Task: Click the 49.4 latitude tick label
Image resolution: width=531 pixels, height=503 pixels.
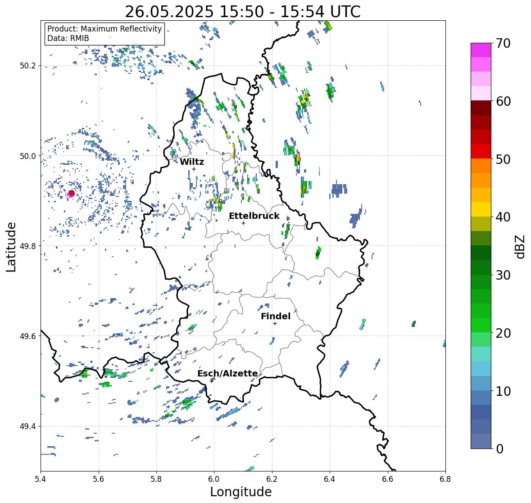Action: [28, 426]
